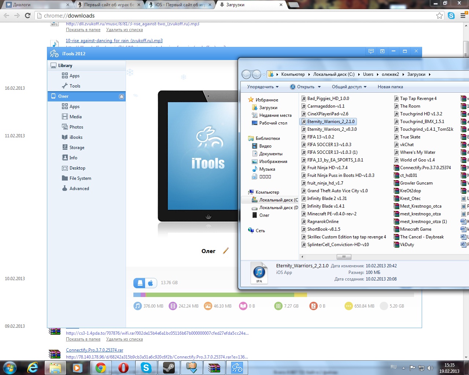Click the Apple logo storage view icon
469x375 pixels.
(x=150, y=283)
